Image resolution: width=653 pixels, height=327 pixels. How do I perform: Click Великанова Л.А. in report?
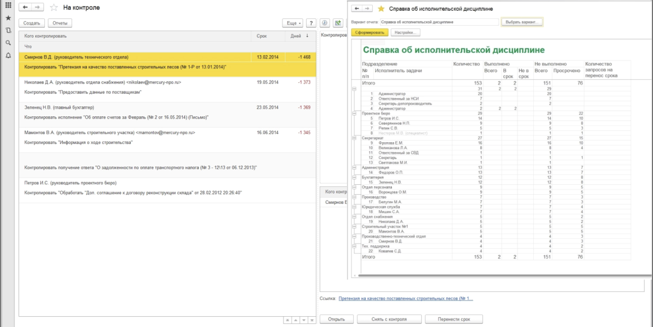(393, 148)
